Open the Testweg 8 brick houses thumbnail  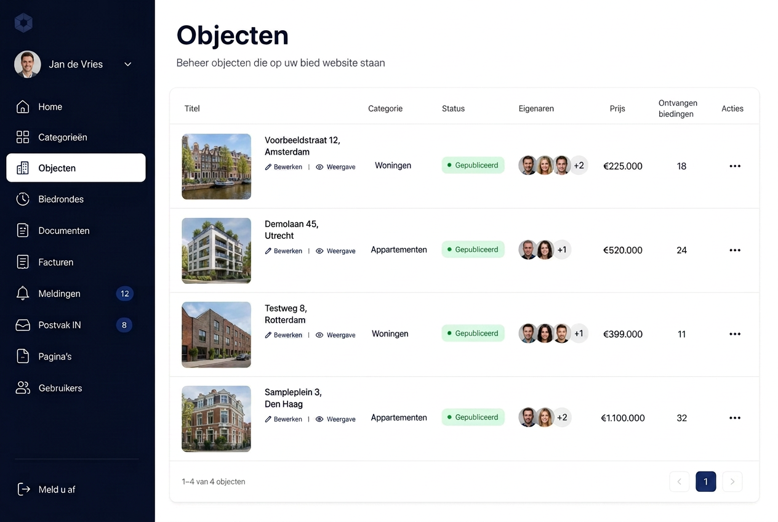click(x=217, y=334)
